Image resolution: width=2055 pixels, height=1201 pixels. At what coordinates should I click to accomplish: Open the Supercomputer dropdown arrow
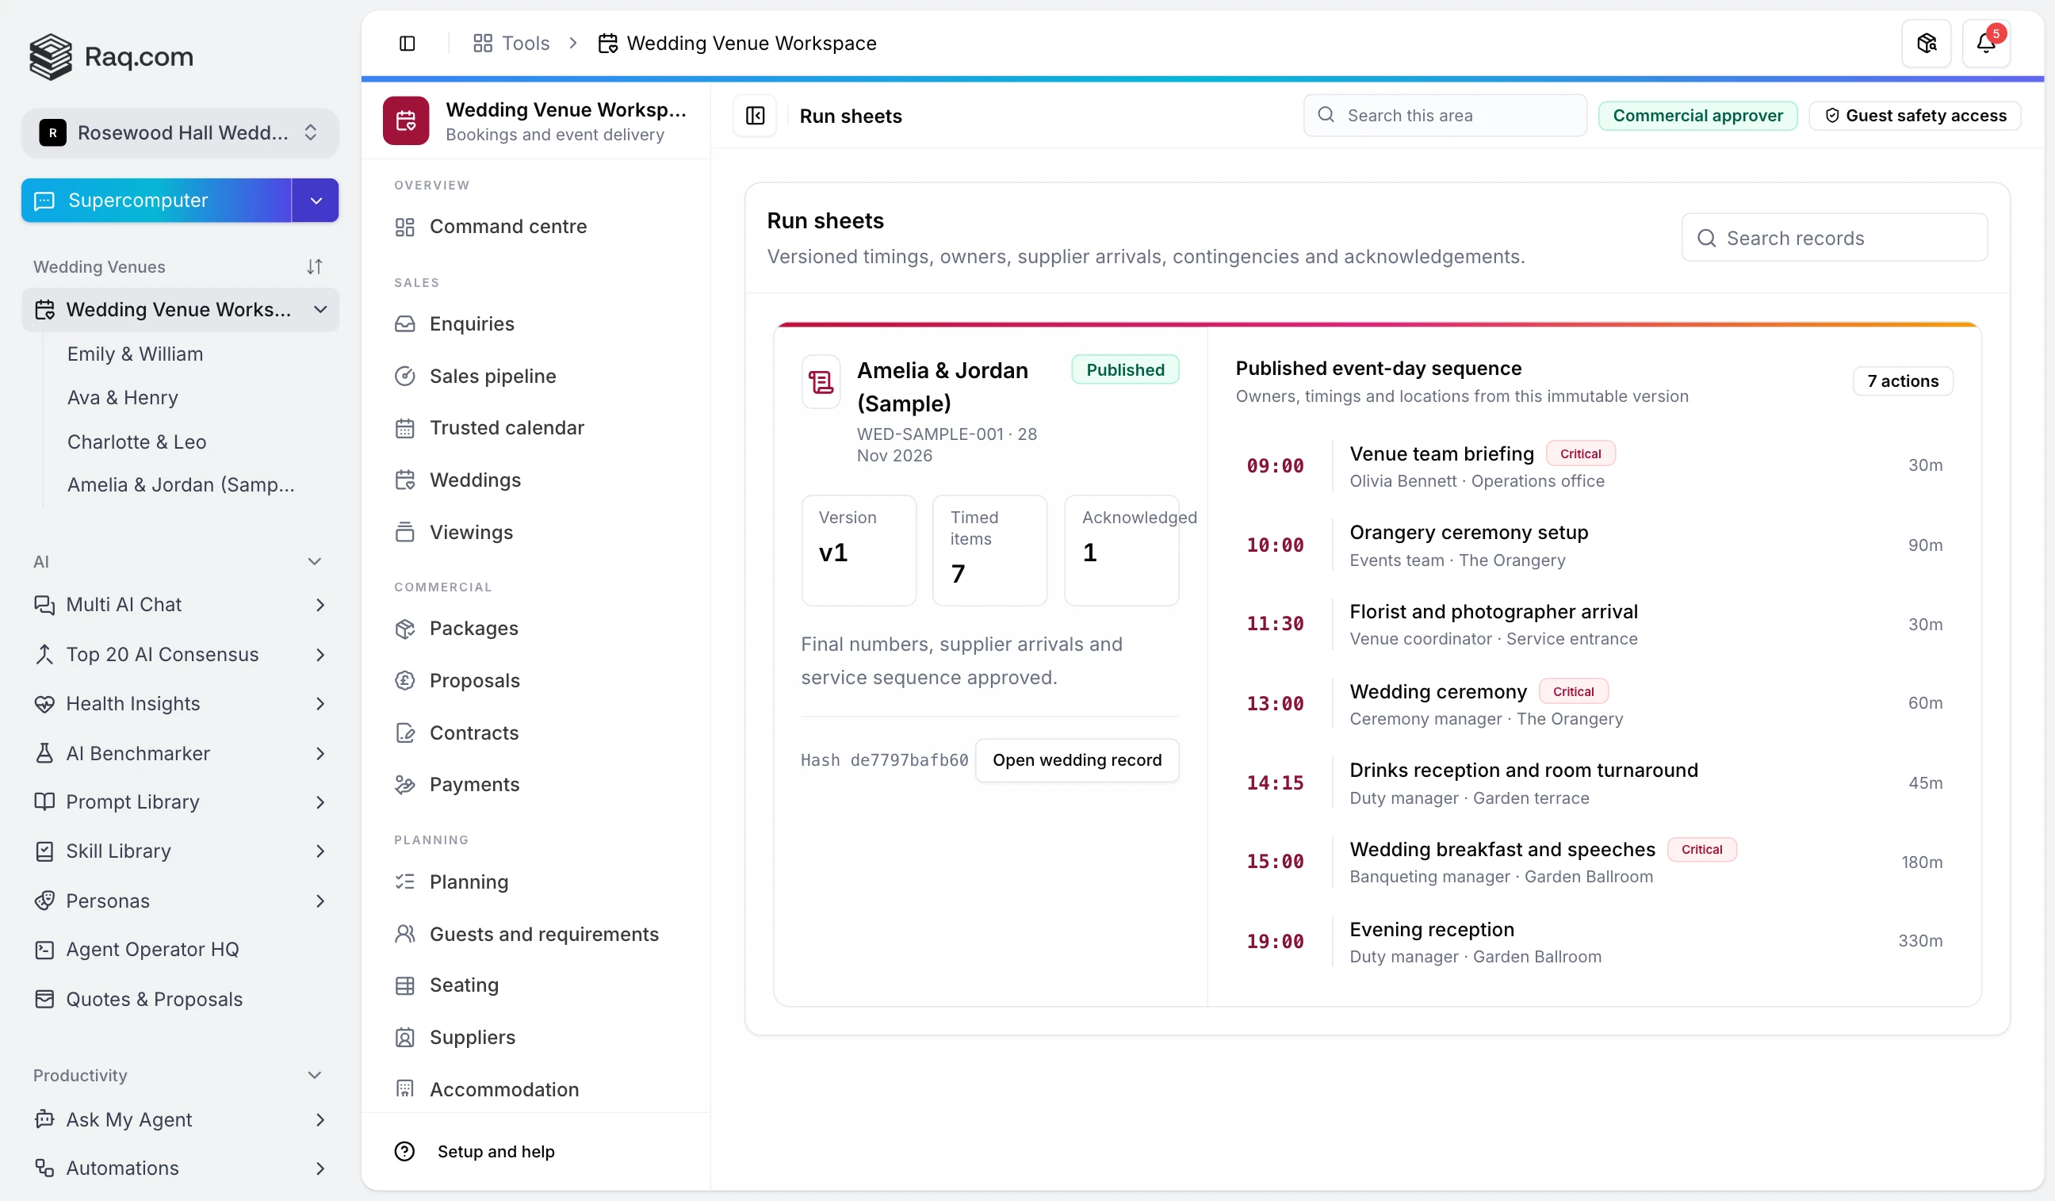316,201
